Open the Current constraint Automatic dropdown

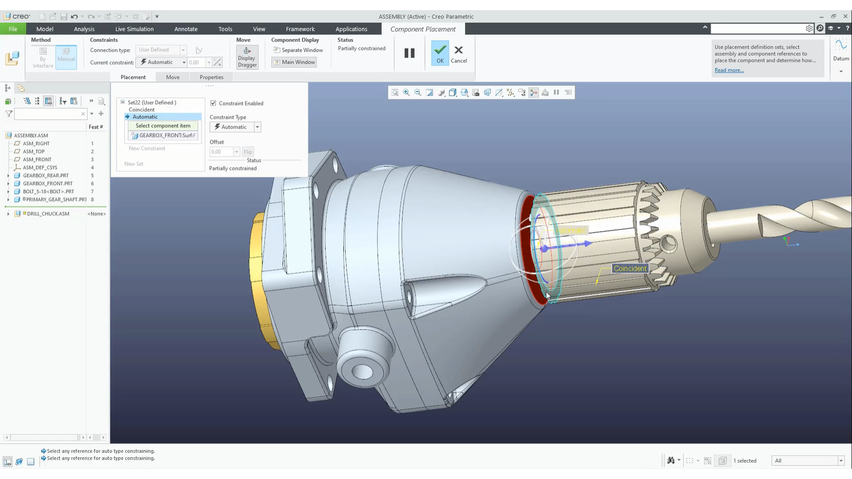(x=161, y=63)
